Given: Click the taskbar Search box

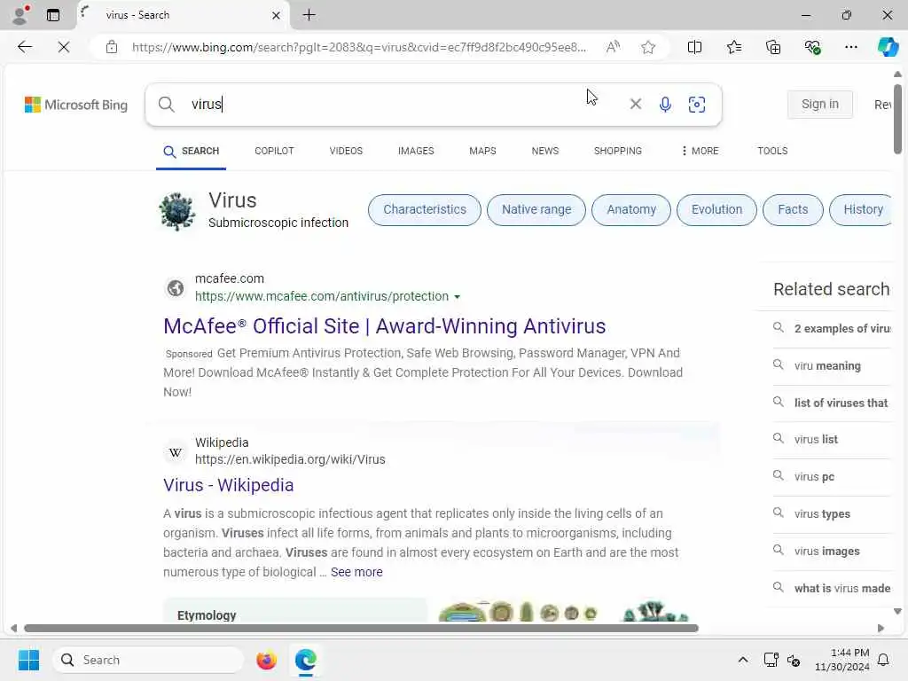Looking at the screenshot, I should pos(148,660).
